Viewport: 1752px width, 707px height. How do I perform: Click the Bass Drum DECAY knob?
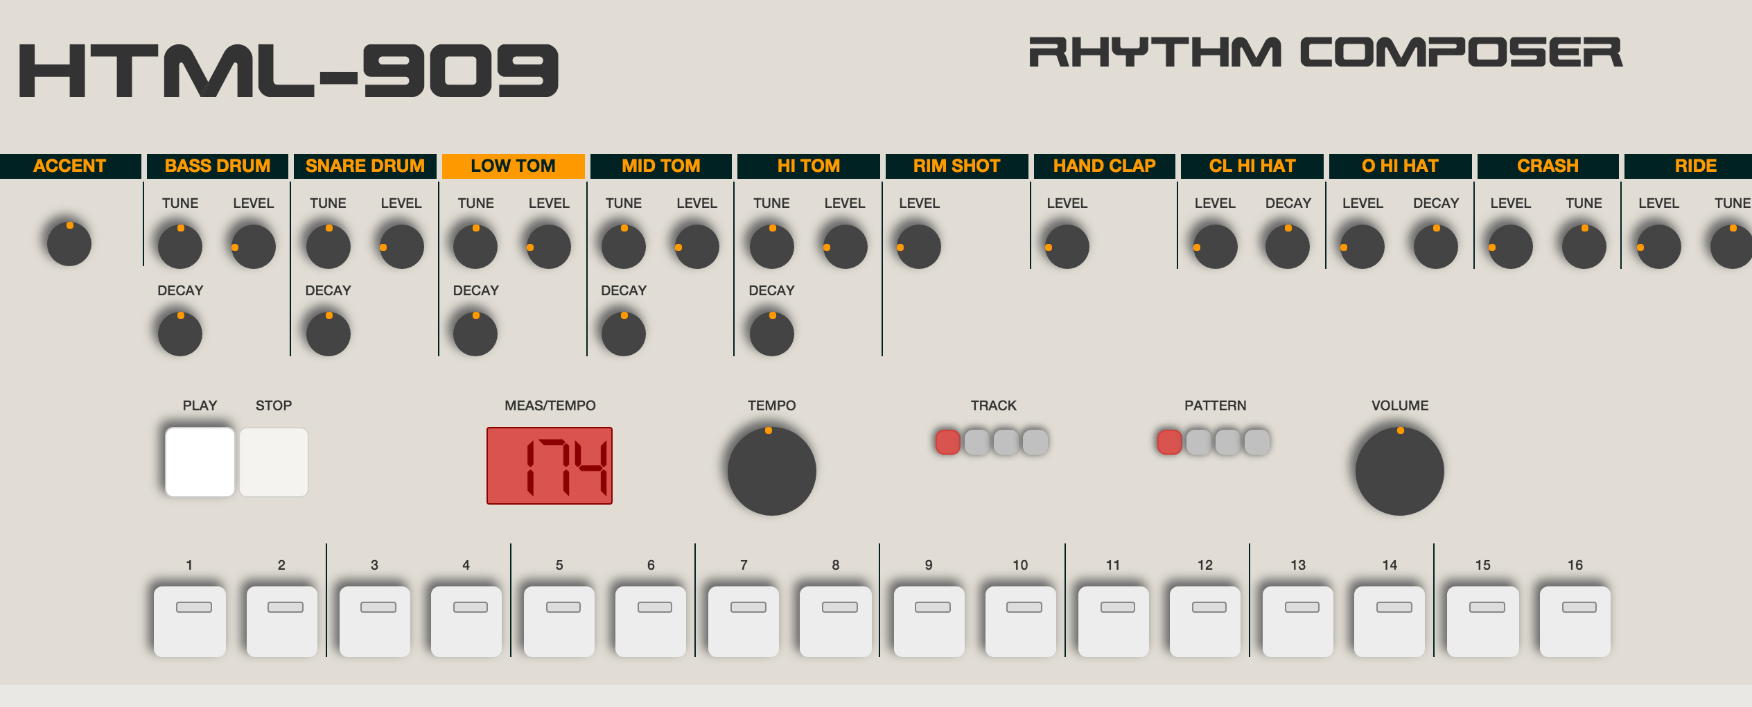[180, 333]
